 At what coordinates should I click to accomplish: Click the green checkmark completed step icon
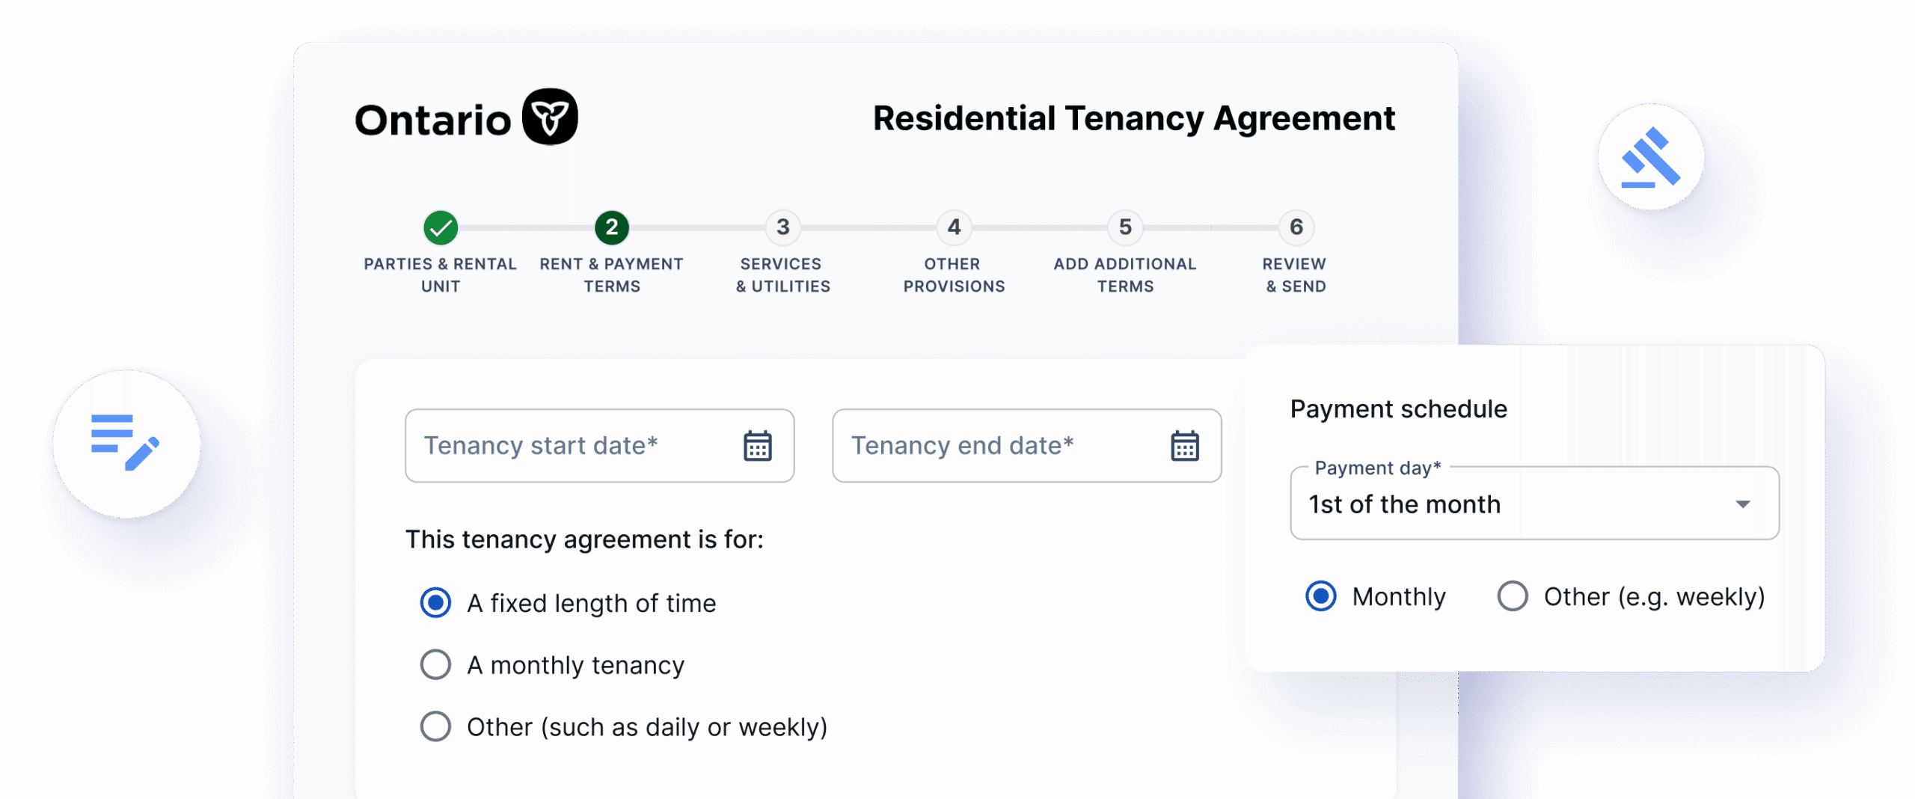click(441, 227)
